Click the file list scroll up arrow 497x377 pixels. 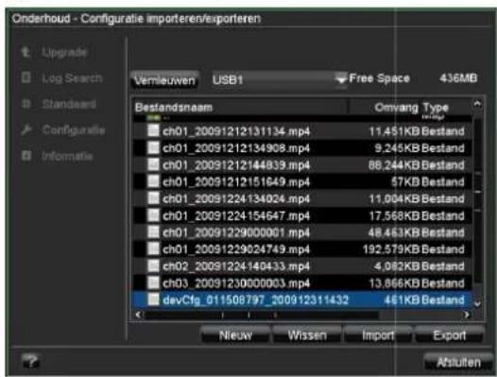click(x=477, y=104)
